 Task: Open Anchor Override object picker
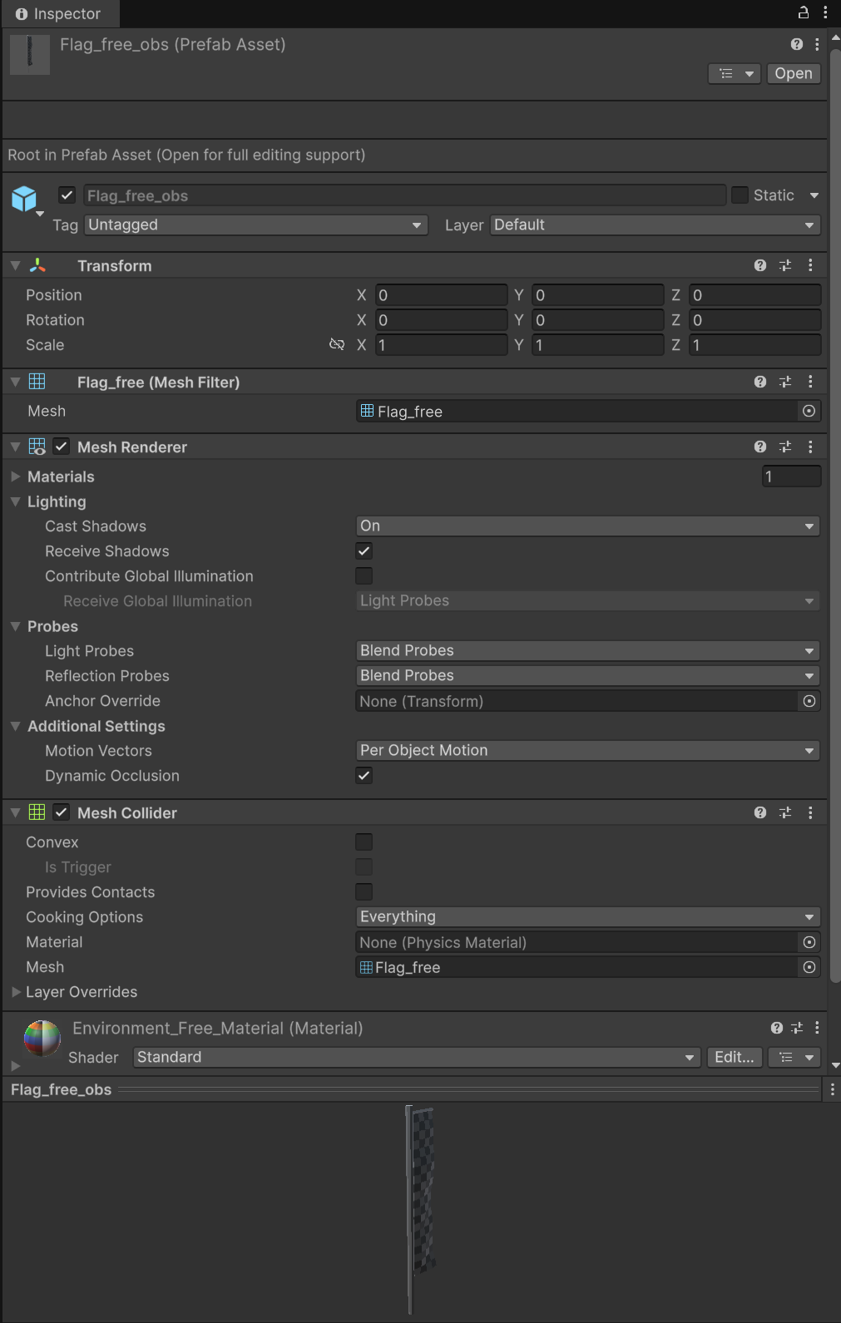[x=809, y=701]
